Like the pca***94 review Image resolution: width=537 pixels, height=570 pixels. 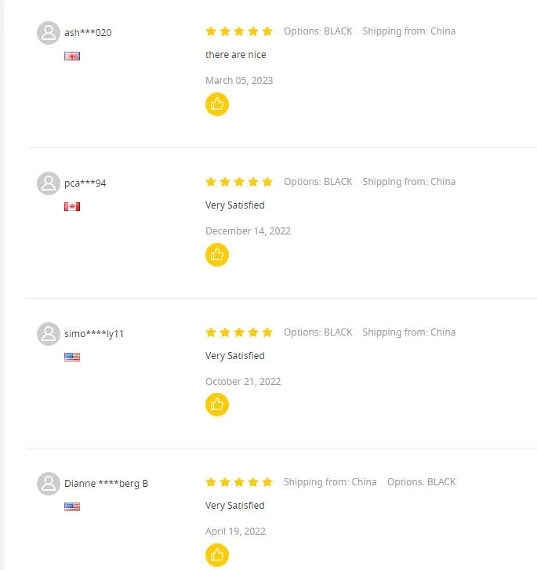coord(217,255)
